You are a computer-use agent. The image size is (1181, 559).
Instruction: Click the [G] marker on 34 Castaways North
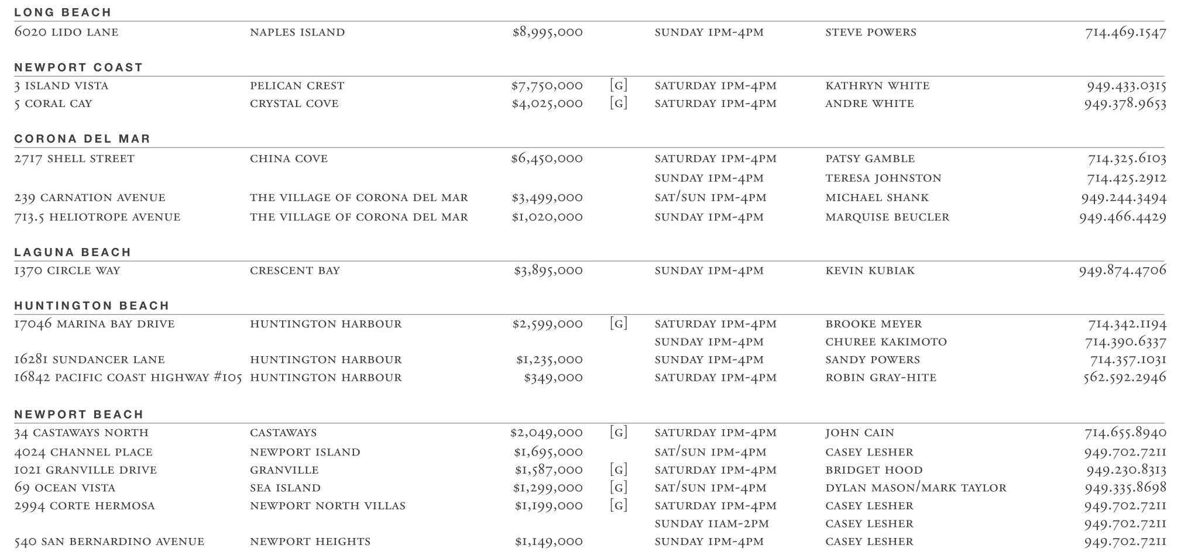[x=618, y=433]
